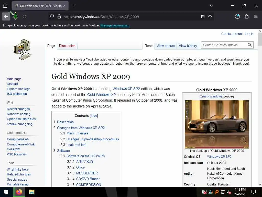Open the VNC Resolver link

click(17, 154)
